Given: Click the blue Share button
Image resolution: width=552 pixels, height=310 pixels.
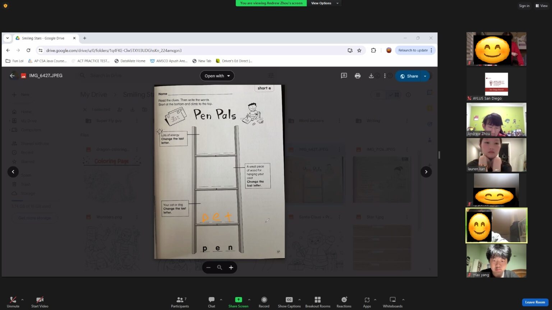Looking at the screenshot, I should pyautogui.click(x=409, y=76).
